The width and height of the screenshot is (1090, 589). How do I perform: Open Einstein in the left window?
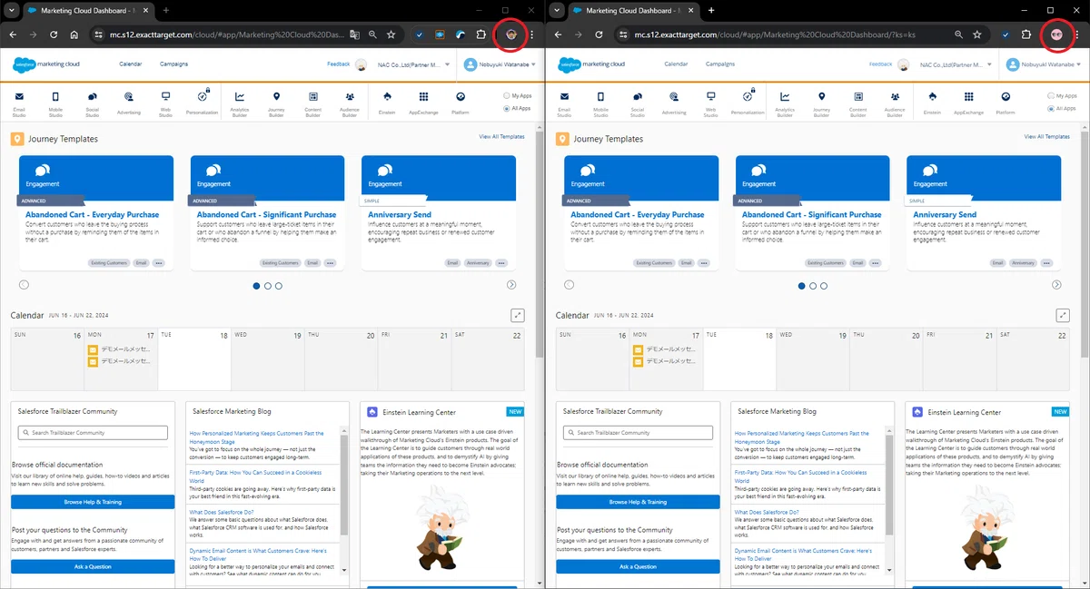coord(387,103)
